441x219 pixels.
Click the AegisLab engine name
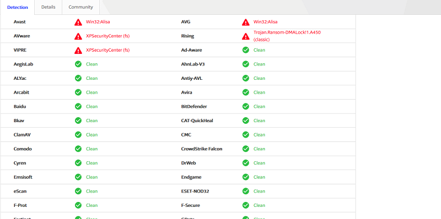coord(23,64)
